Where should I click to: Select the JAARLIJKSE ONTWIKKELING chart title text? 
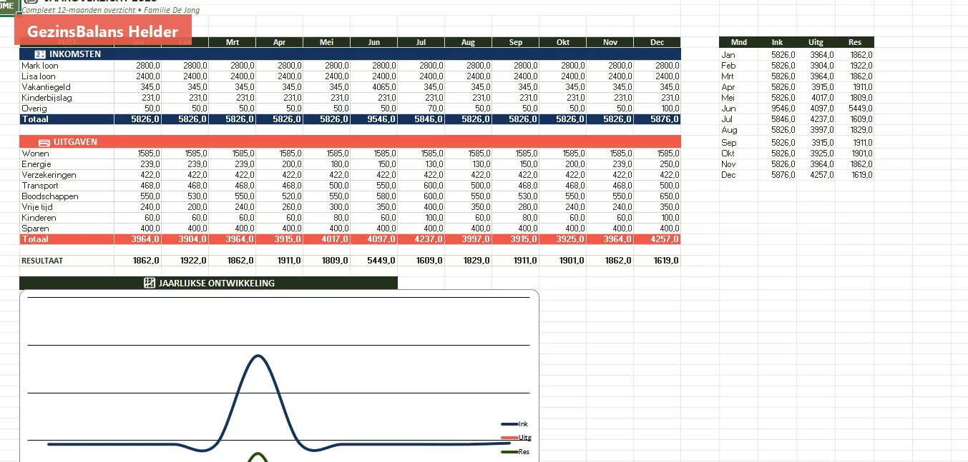(216, 283)
